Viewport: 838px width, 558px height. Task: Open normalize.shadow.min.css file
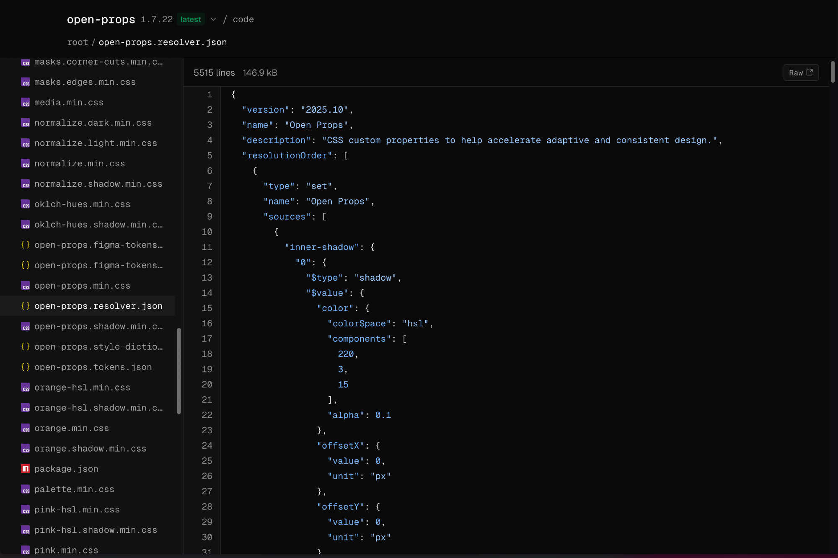(x=98, y=184)
